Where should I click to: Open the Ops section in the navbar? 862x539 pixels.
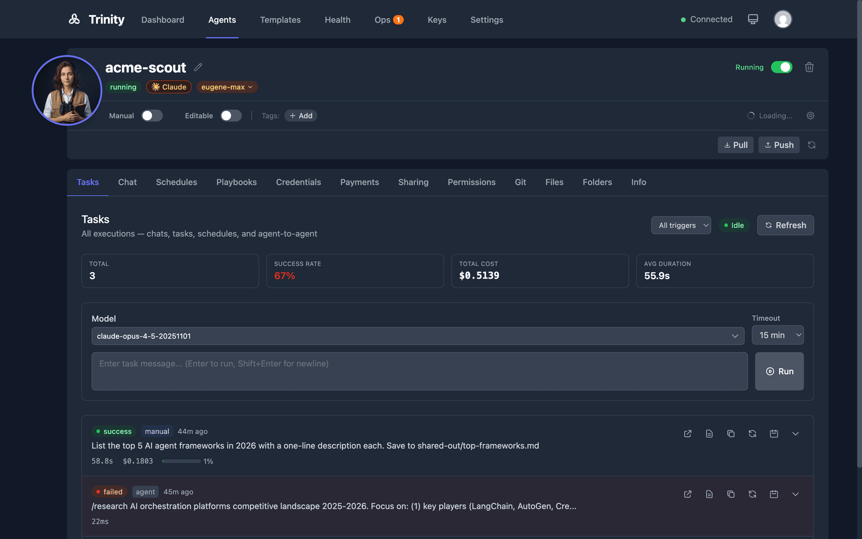tap(383, 20)
